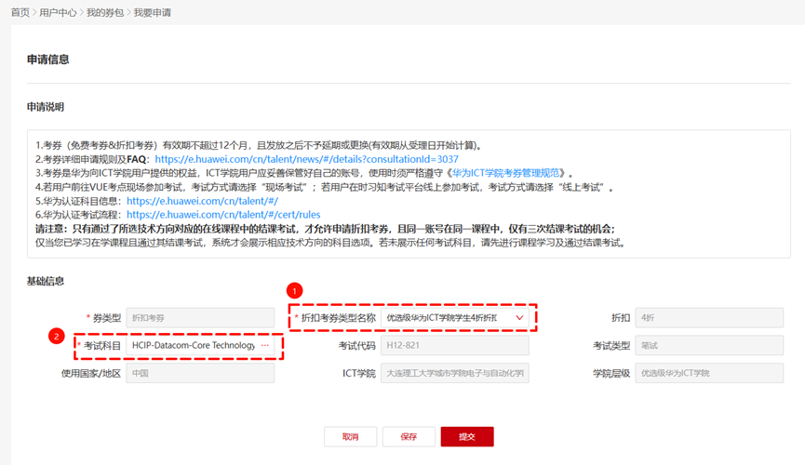805x465 pixels.
Task: Select the 考试科目 field label
Action: [x=102, y=345]
